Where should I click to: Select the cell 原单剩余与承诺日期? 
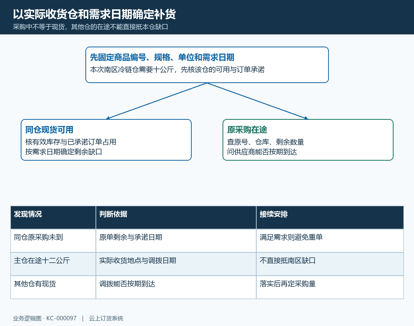pos(176,241)
